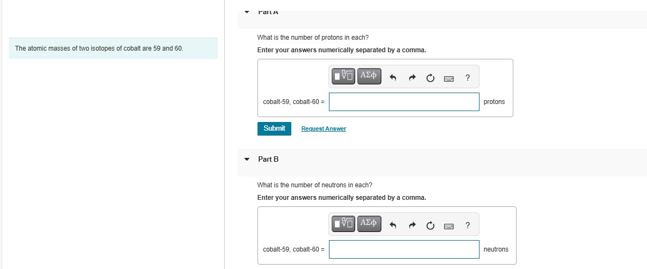Click redo arrow in Part B toolbar
Viewport: 647px width, 269px height.
point(412,225)
